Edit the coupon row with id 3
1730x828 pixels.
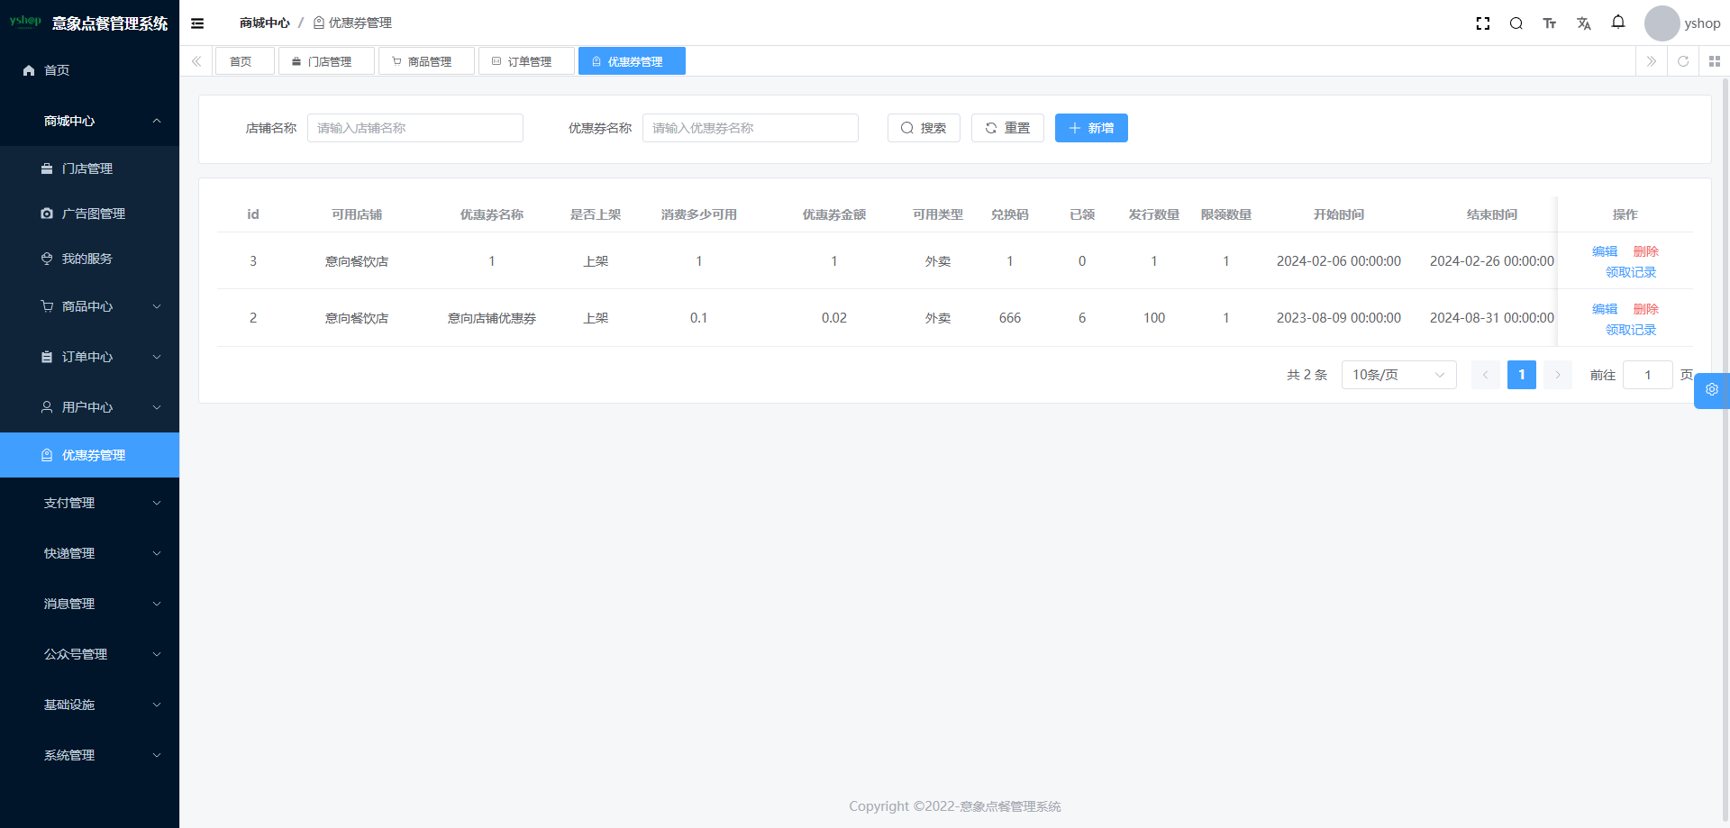pos(1605,251)
